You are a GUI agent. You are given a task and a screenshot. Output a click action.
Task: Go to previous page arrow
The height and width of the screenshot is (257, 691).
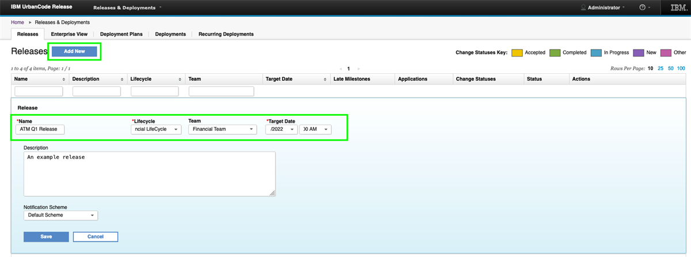(x=341, y=69)
